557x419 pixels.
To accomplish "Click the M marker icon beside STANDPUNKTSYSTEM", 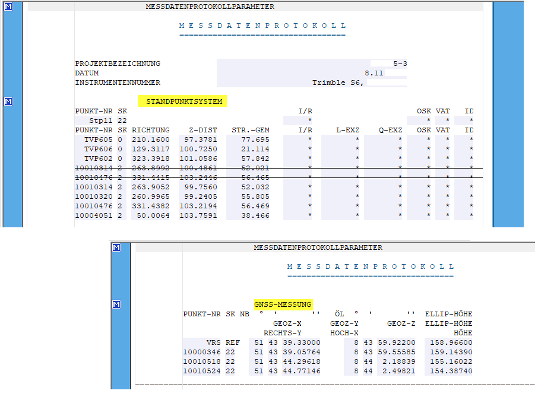I will 8,101.
